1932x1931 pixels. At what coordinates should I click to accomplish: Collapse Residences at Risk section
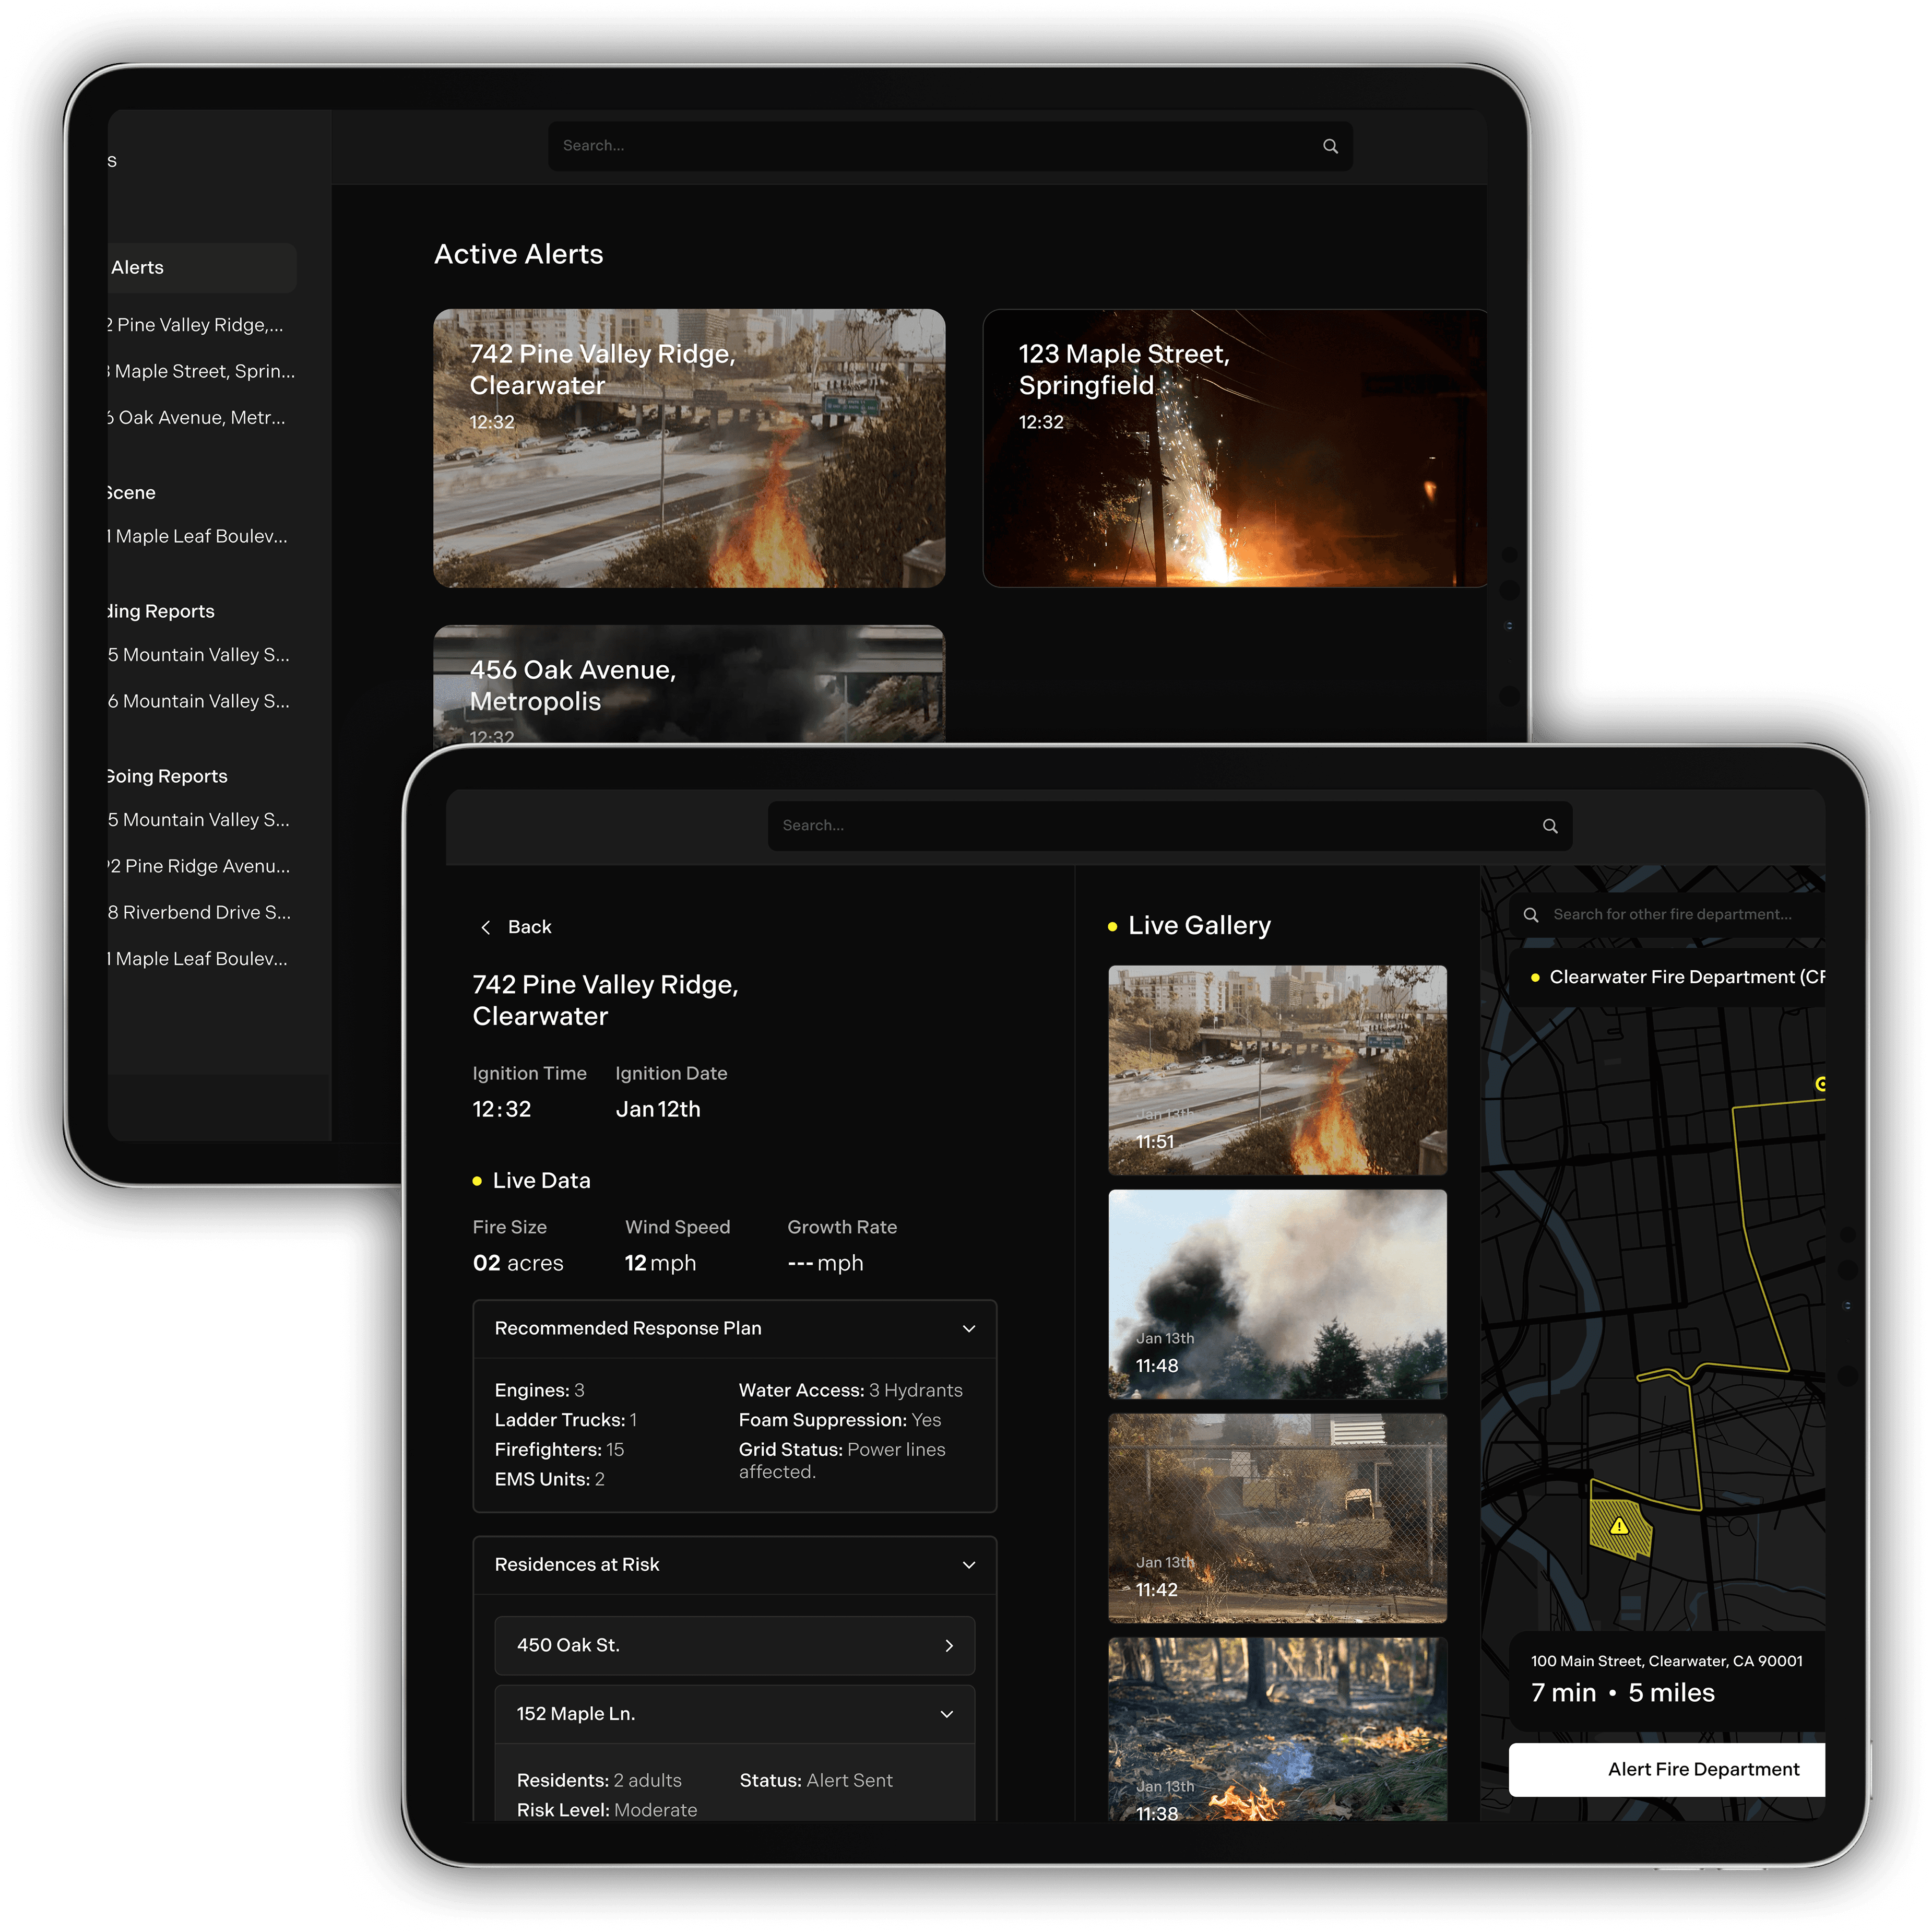968,1565
